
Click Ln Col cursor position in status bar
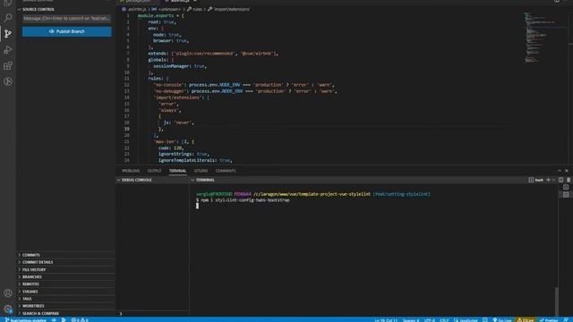(386, 320)
